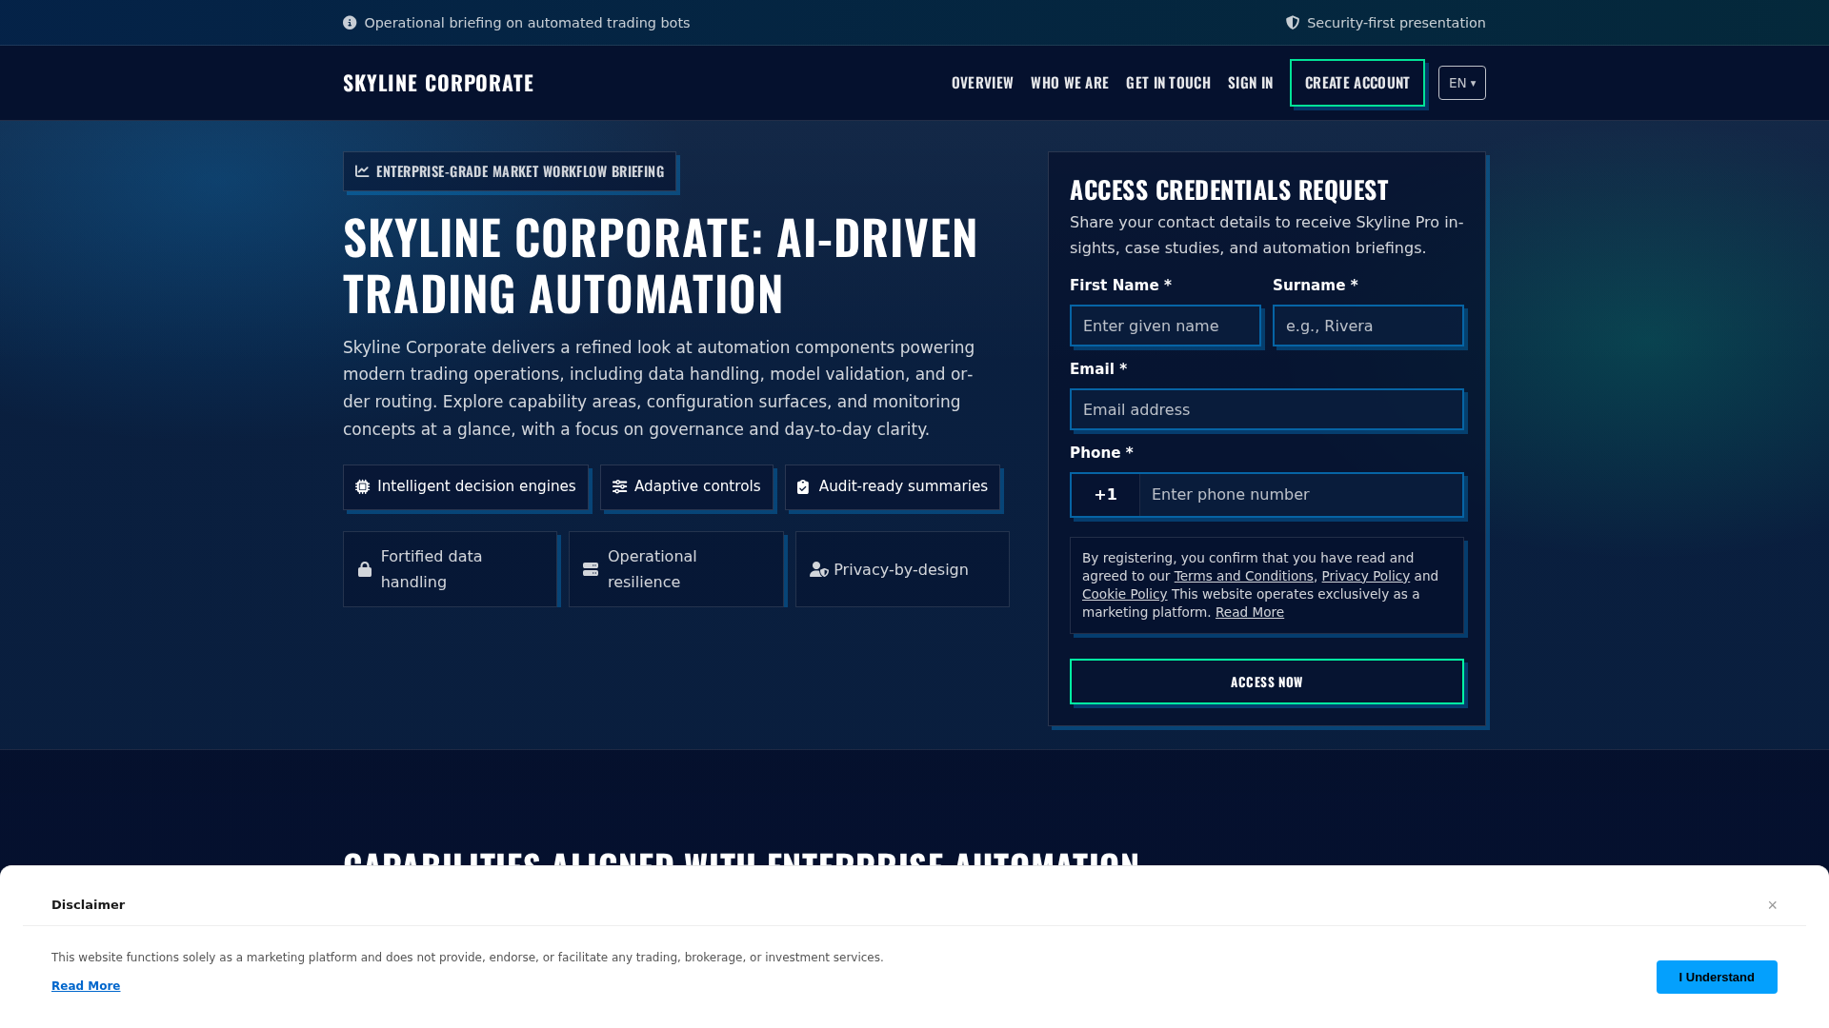Open the EN language dropdown

pyautogui.click(x=1462, y=83)
